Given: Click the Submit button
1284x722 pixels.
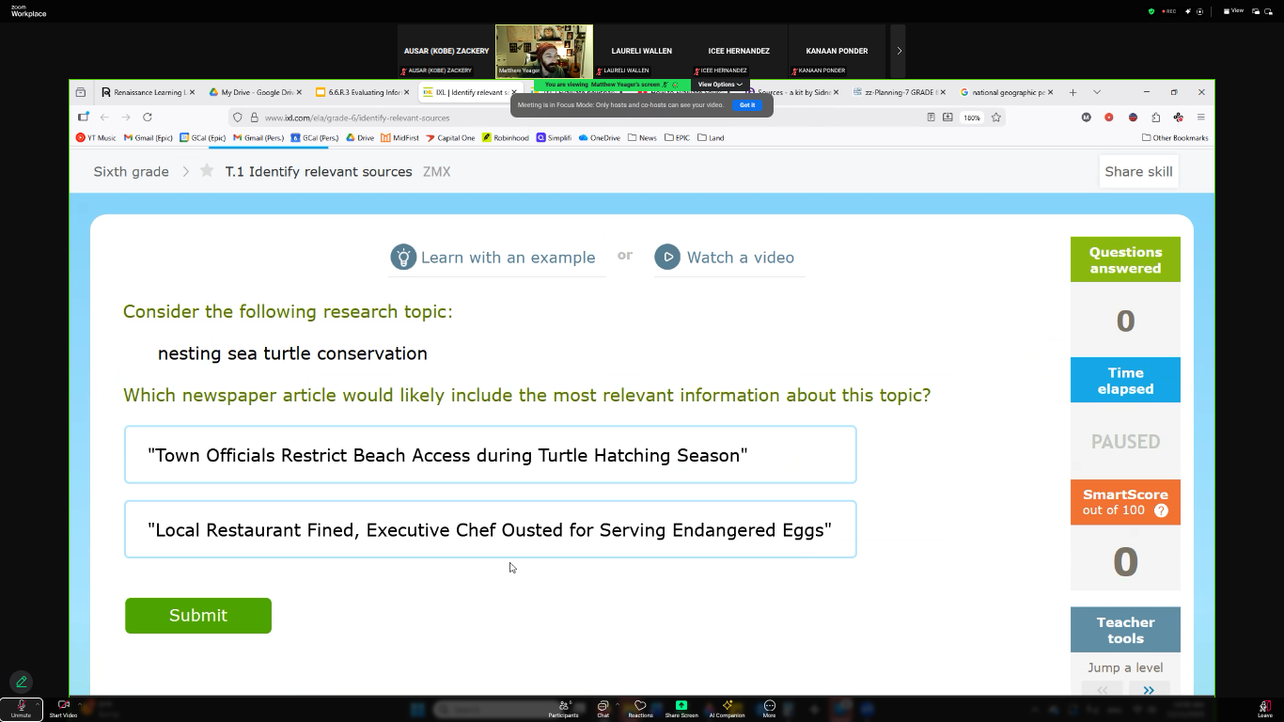Looking at the screenshot, I should (x=197, y=616).
